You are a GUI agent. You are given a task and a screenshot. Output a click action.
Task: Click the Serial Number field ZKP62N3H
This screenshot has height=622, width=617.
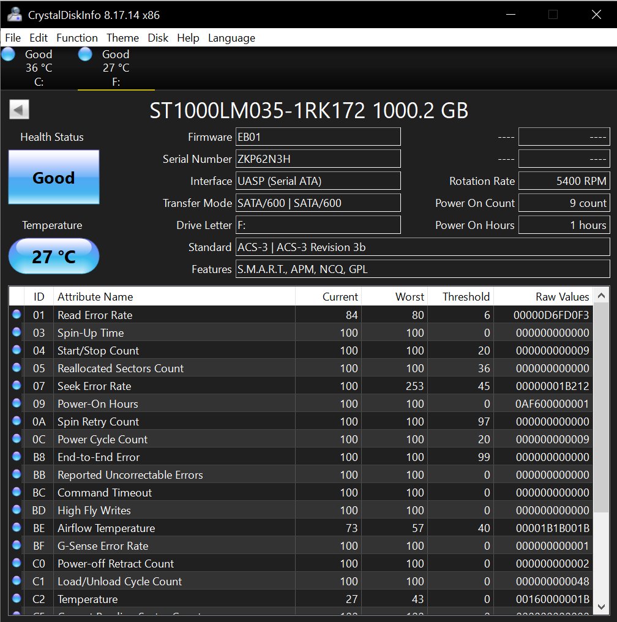tap(318, 159)
